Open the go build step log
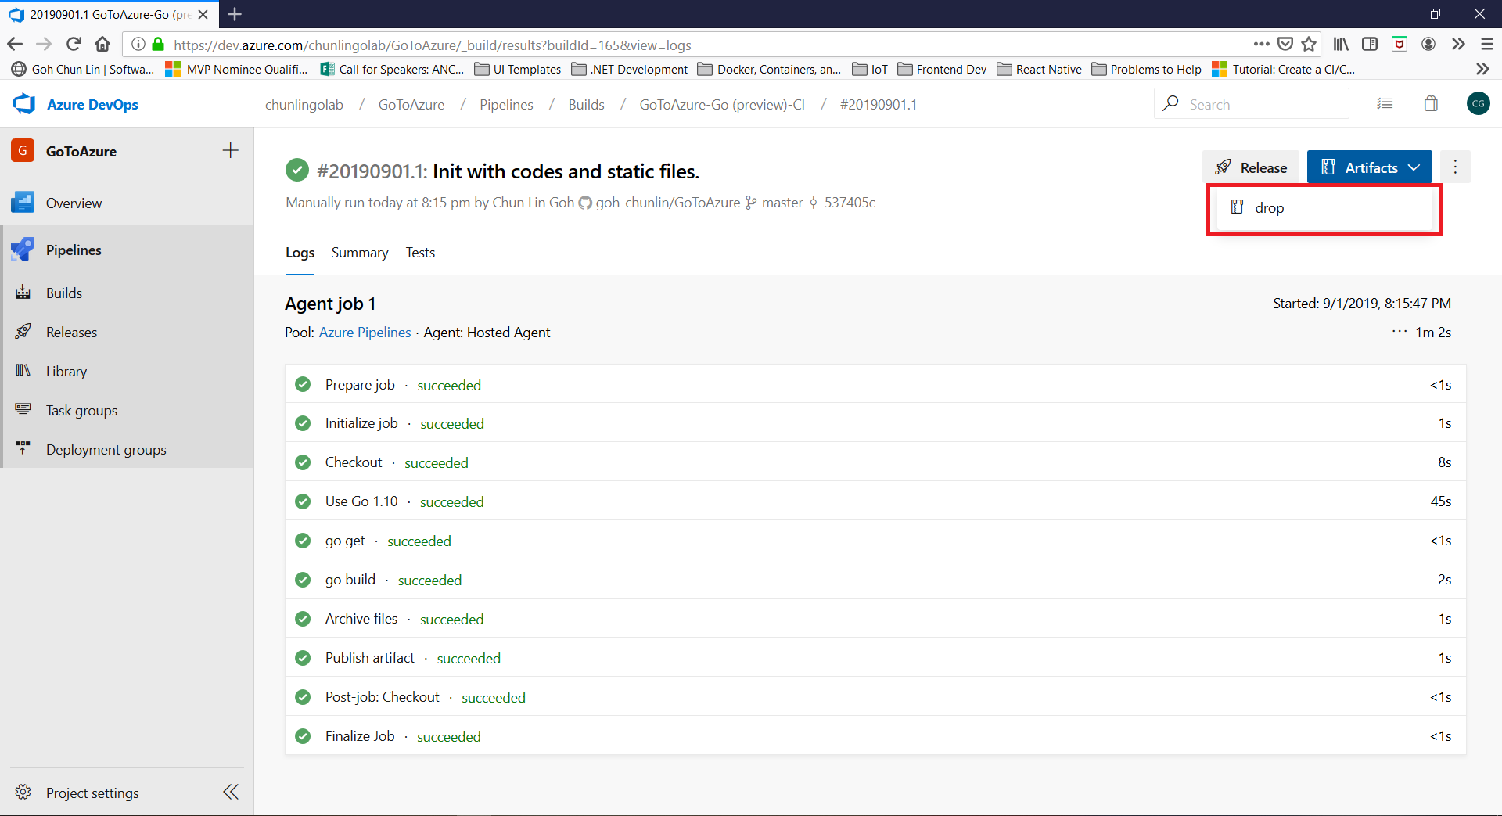The height and width of the screenshot is (816, 1502). 875,580
